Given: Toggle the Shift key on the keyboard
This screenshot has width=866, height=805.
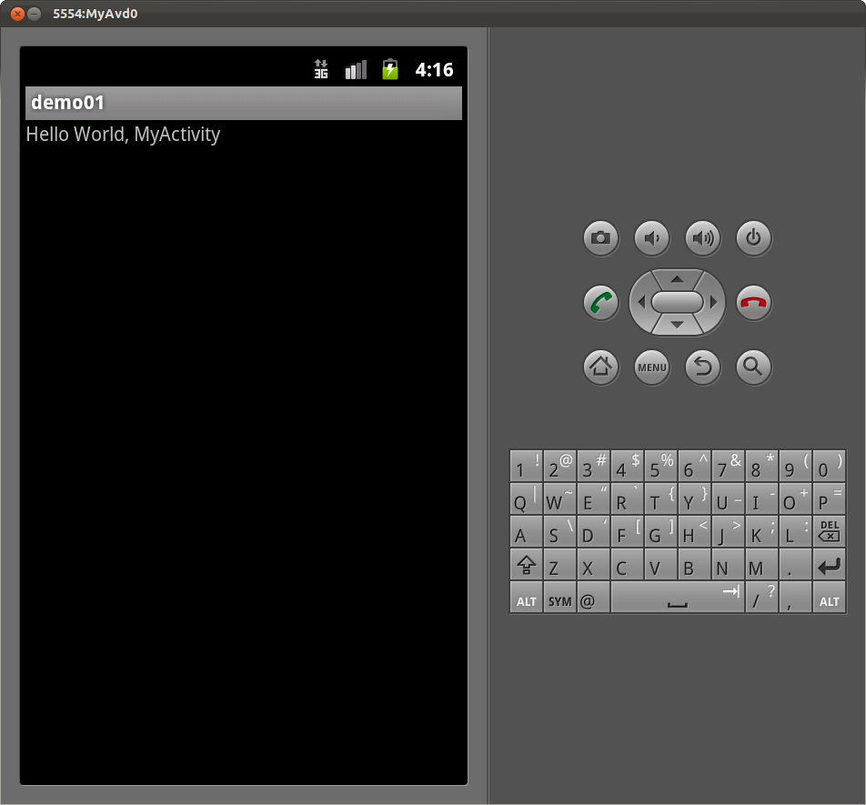Looking at the screenshot, I should [526, 565].
